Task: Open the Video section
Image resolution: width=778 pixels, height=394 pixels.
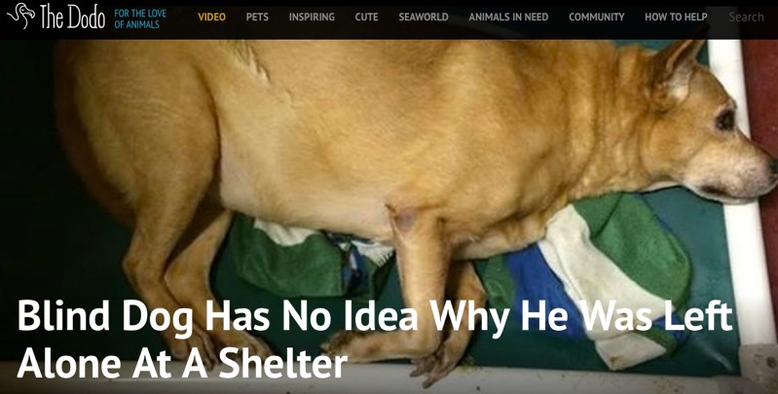Action: coord(211,17)
